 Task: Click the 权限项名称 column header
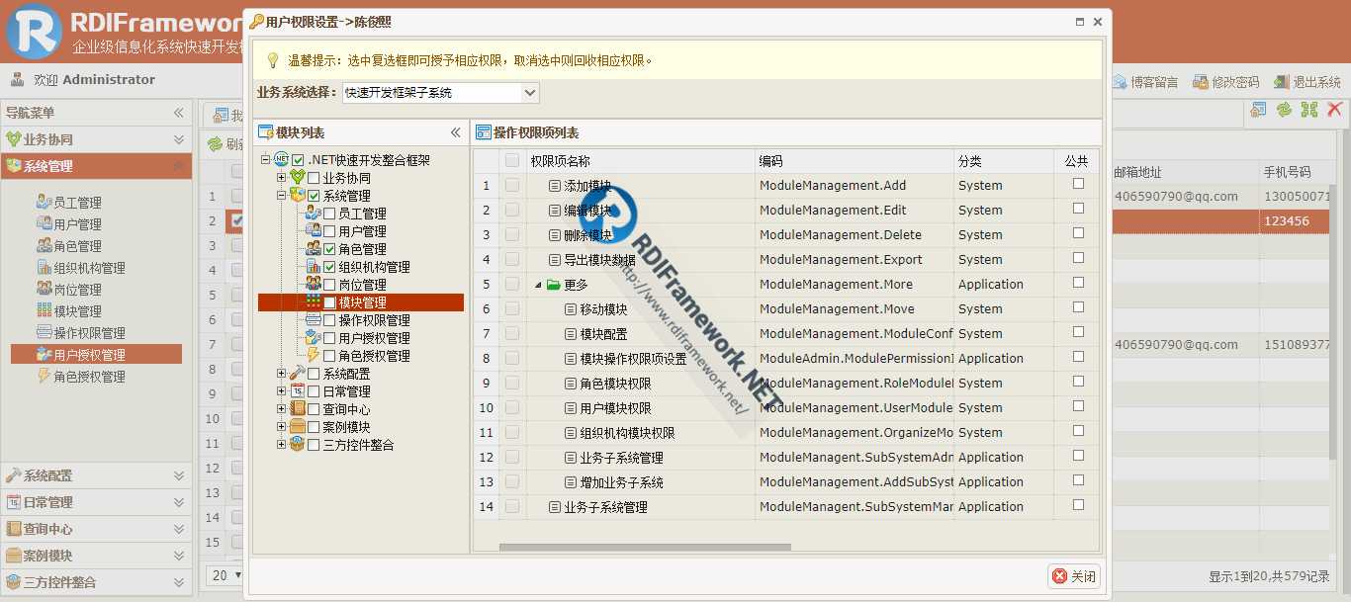click(x=639, y=161)
